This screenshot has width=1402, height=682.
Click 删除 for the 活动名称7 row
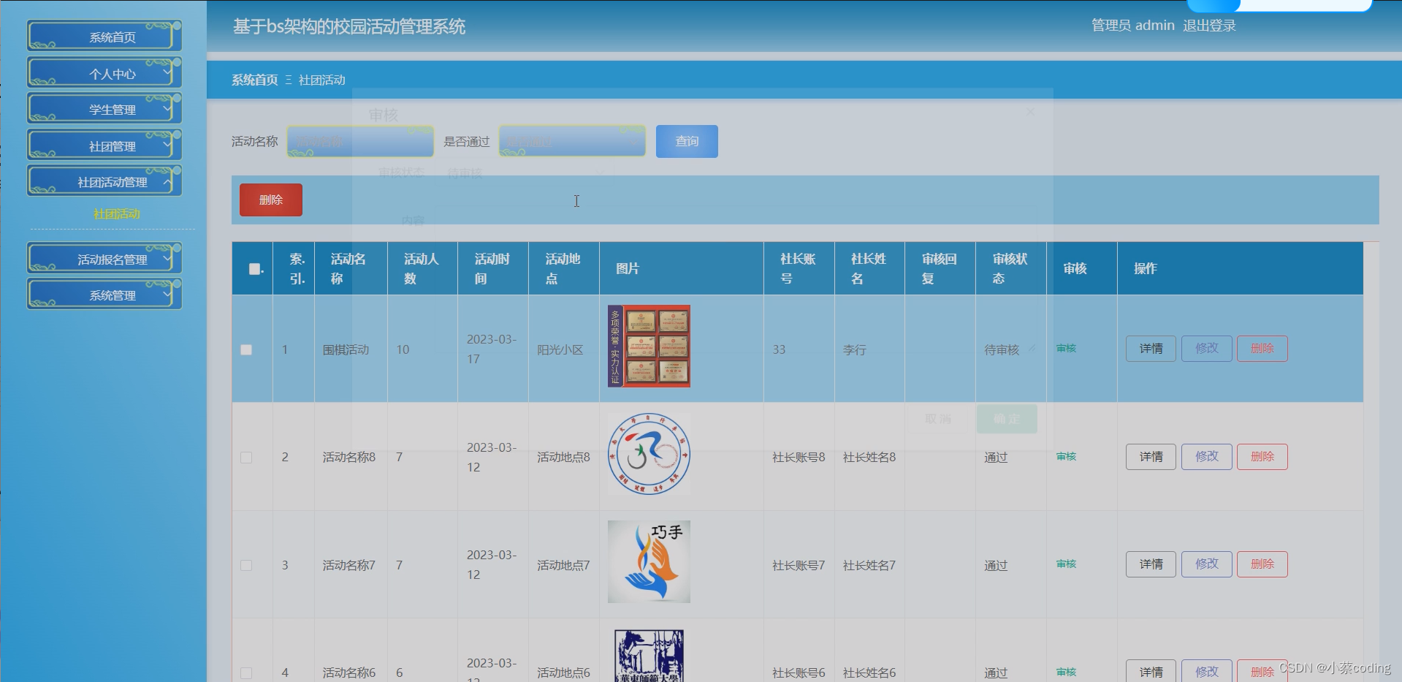point(1262,564)
